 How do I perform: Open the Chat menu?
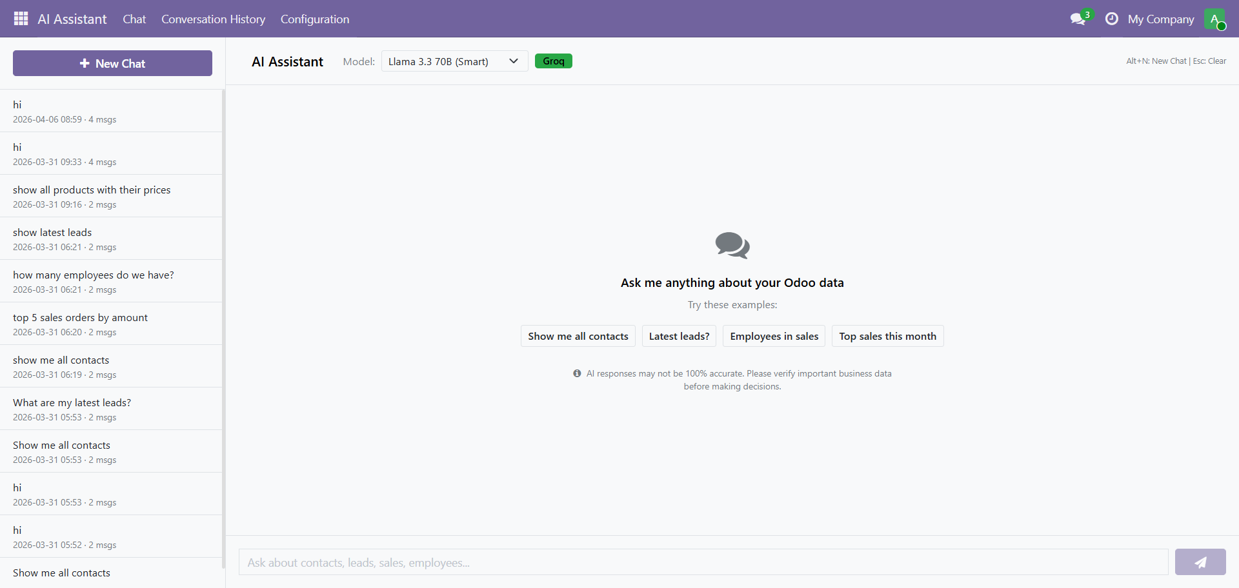[134, 19]
